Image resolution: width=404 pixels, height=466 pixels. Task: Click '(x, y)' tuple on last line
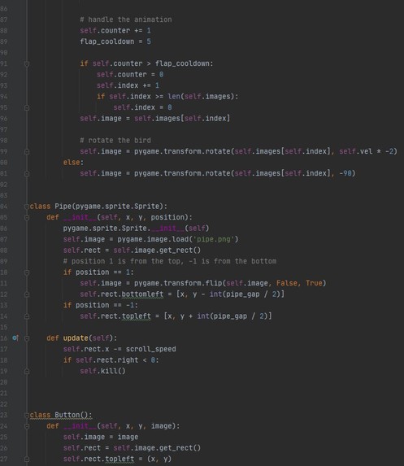point(159,459)
